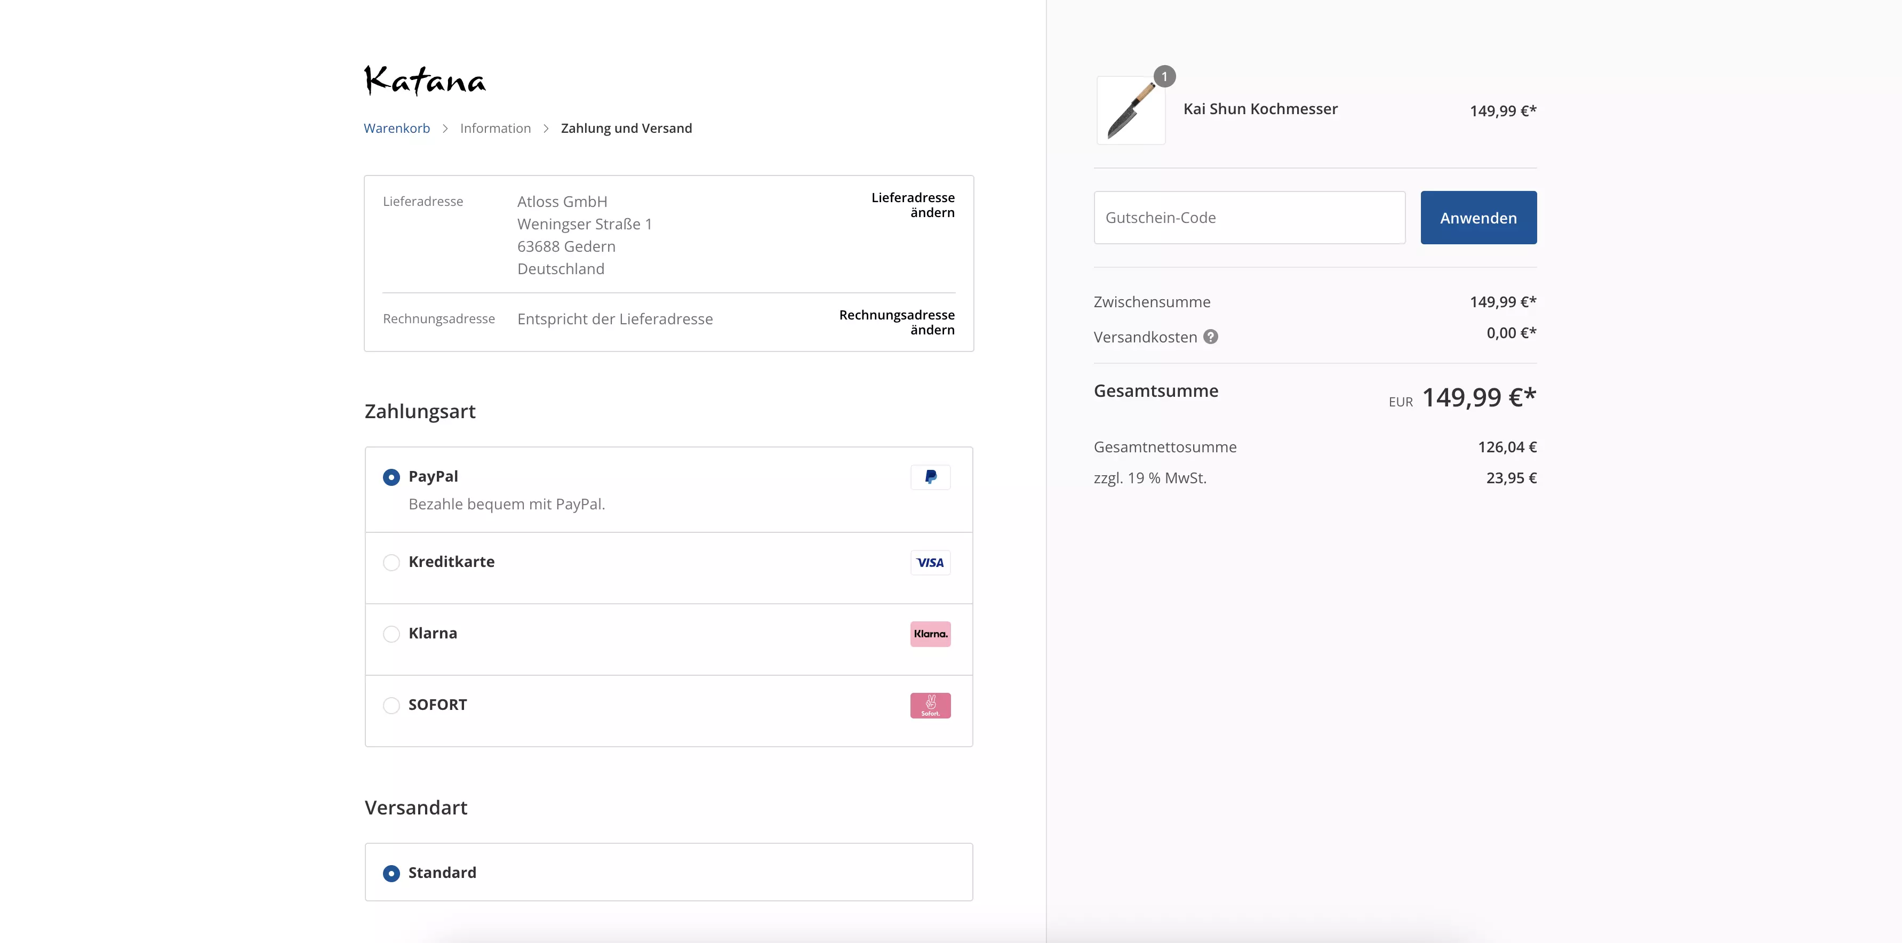
Task: Click the Kai Shun knife thumbnail
Action: pyautogui.click(x=1131, y=111)
